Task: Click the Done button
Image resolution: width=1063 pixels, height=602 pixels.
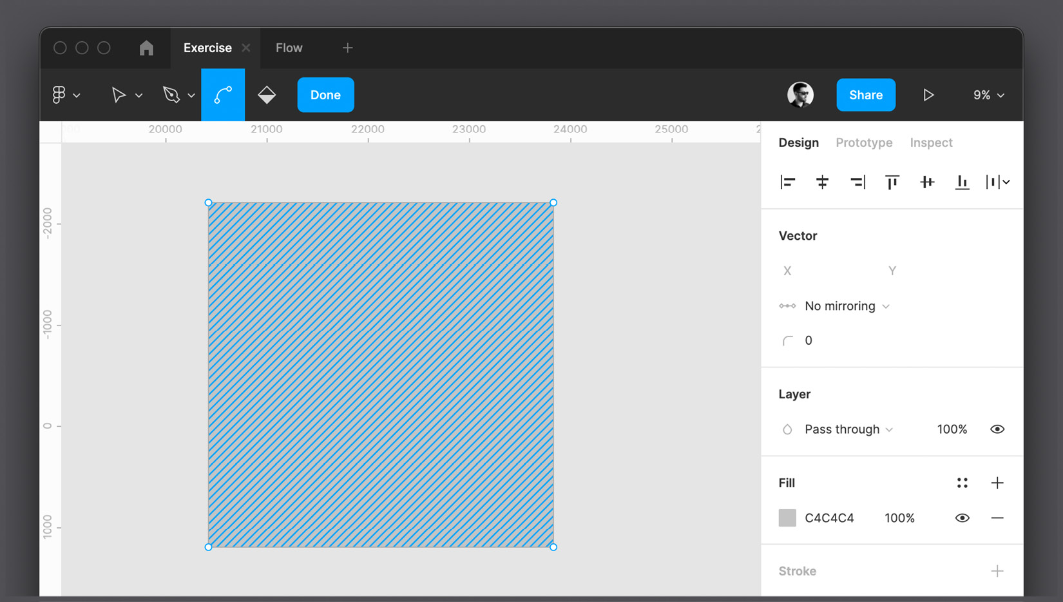Action: click(x=325, y=95)
